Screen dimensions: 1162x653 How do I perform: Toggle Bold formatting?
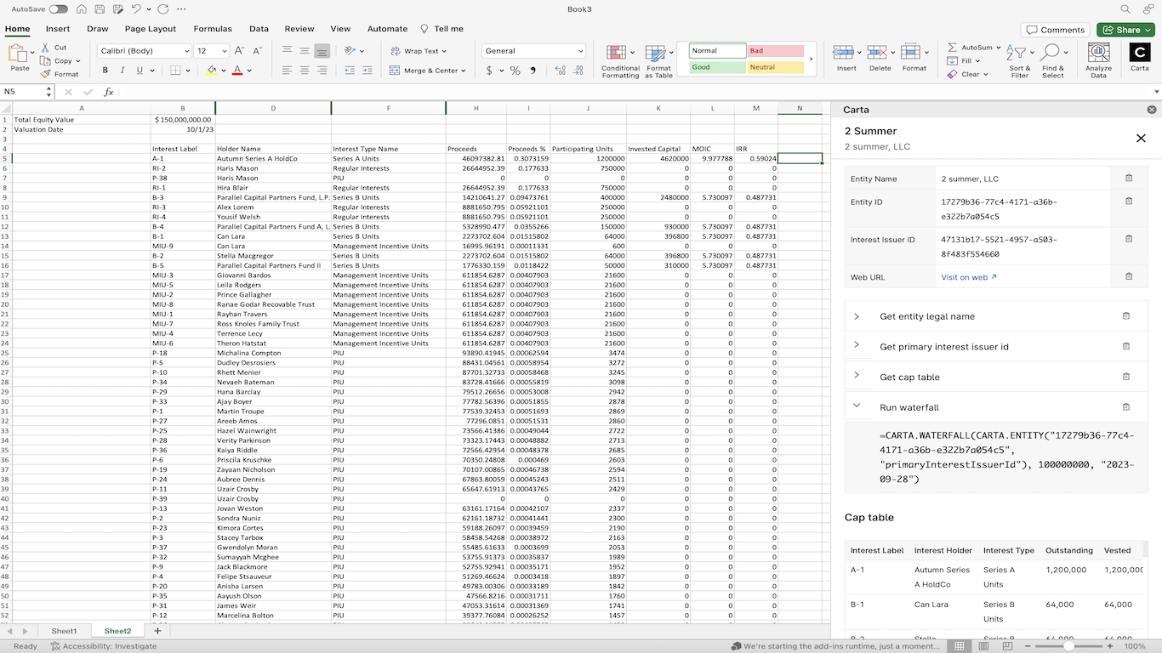[106, 71]
